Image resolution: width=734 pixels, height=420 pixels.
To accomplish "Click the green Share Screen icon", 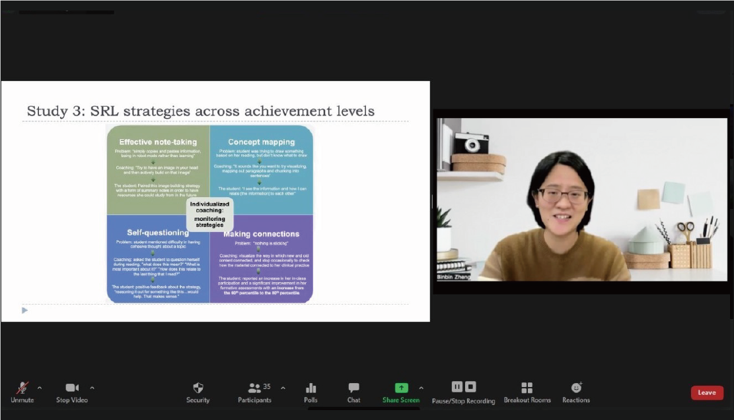I will click(401, 388).
